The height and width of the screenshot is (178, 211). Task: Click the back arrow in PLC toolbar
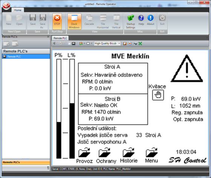click(55, 43)
